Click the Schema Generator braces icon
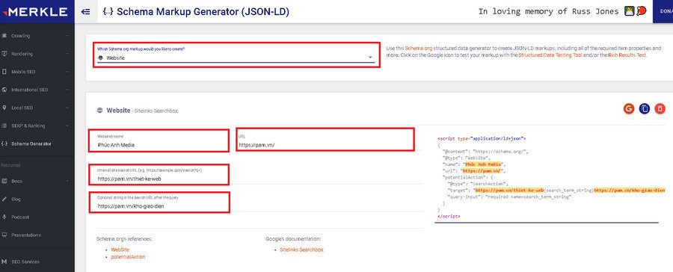 (x=4, y=144)
